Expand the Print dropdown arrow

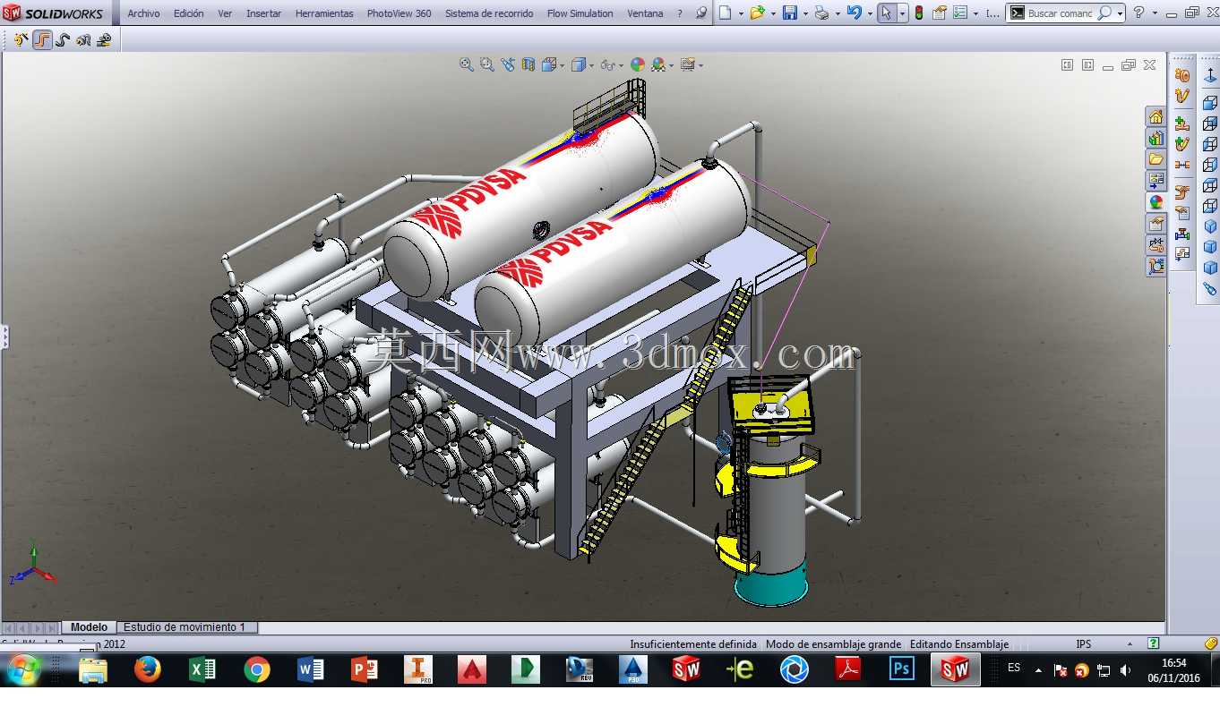[x=837, y=13]
